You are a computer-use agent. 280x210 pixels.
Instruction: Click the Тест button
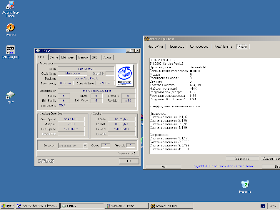164,166
